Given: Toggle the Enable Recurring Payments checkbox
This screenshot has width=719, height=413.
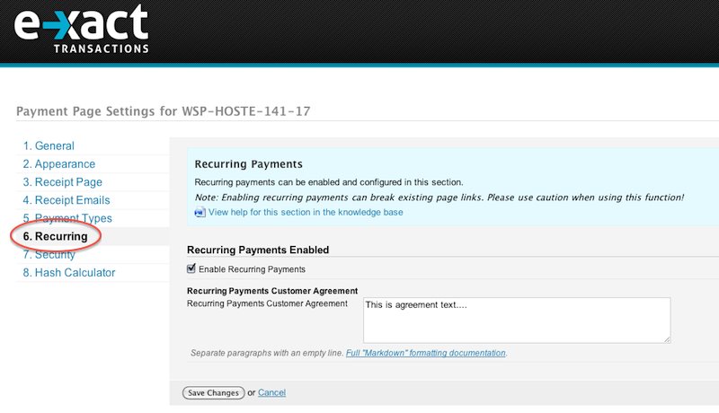Looking at the screenshot, I should (x=191, y=268).
